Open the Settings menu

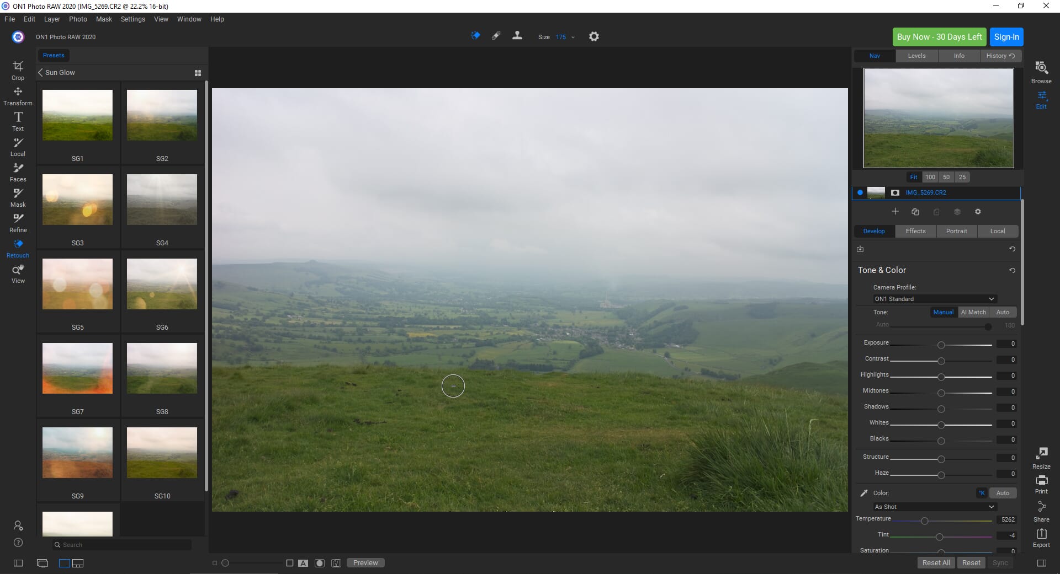pyautogui.click(x=133, y=19)
